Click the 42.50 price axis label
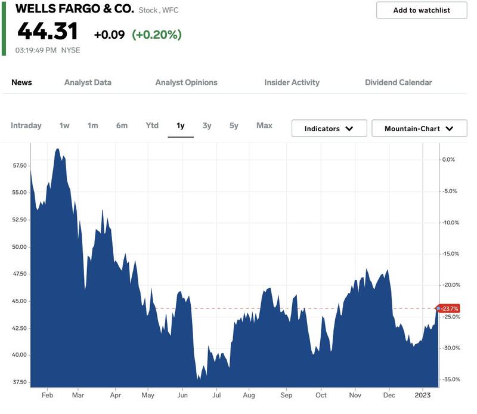 point(20,328)
